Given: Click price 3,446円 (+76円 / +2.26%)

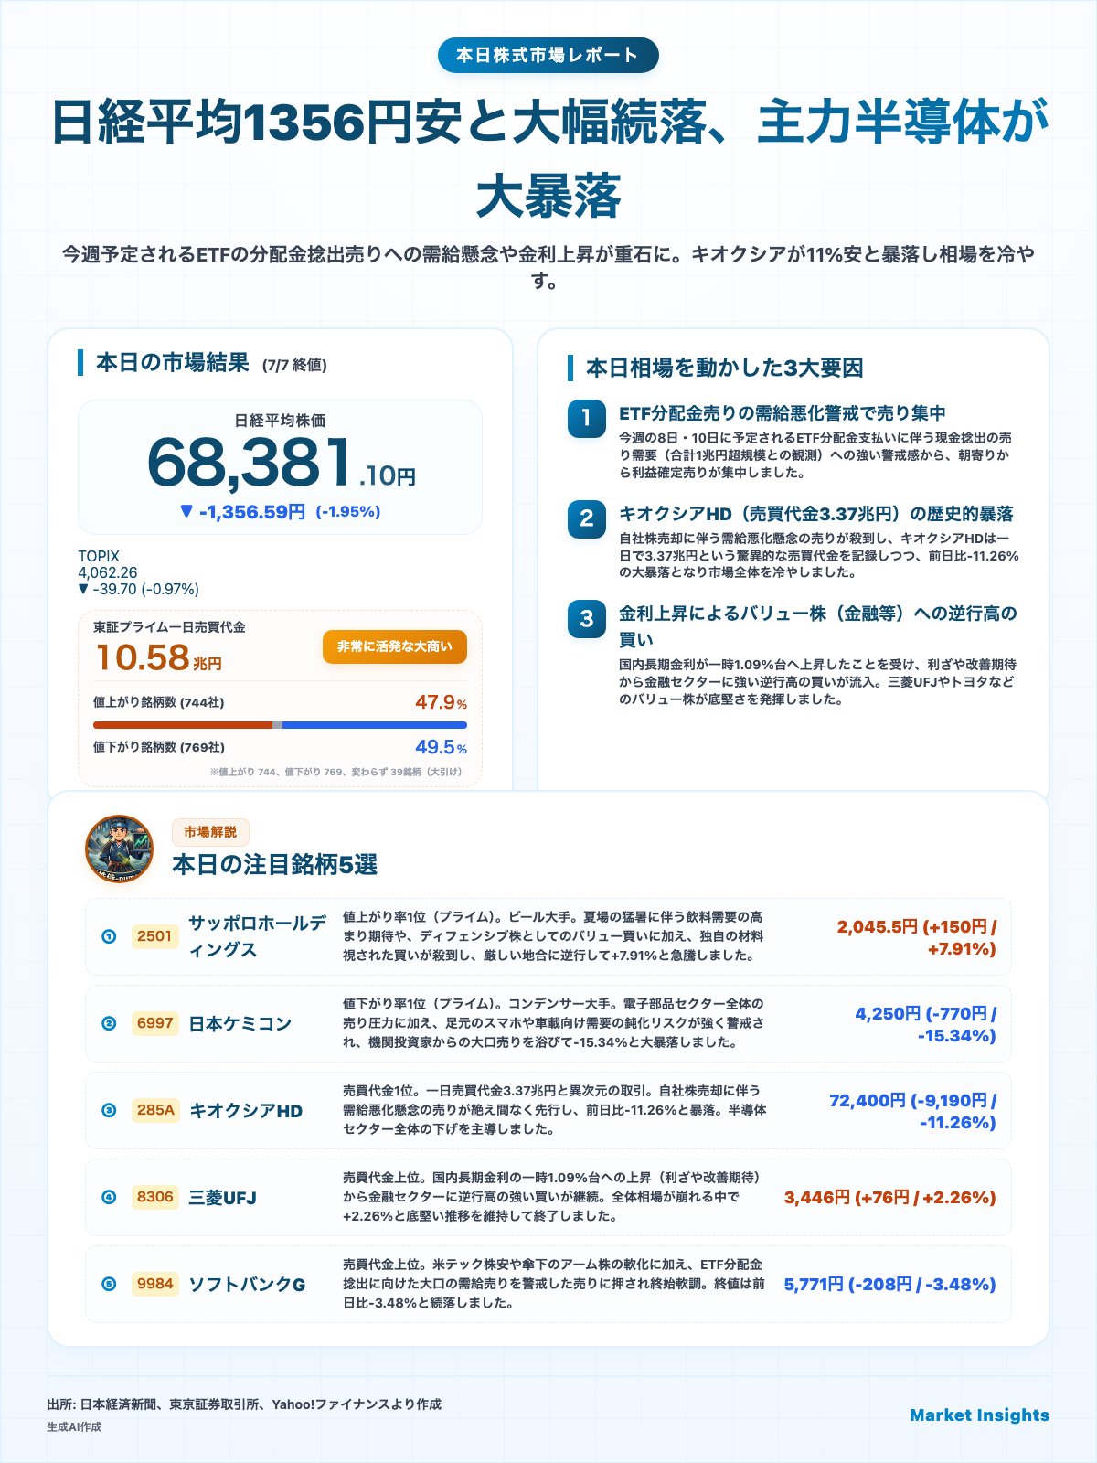Looking at the screenshot, I should 889,1197.
